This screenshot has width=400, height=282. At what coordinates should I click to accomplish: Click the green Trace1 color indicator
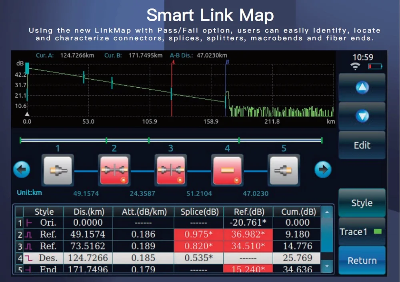pyautogui.click(x=378, y=232)
